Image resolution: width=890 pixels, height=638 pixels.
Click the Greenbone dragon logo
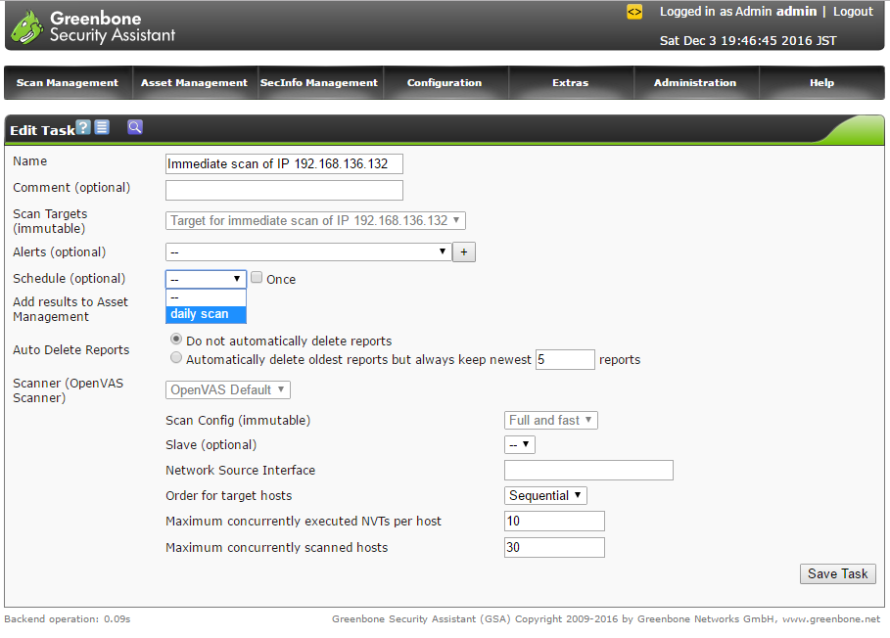[26, 26]
